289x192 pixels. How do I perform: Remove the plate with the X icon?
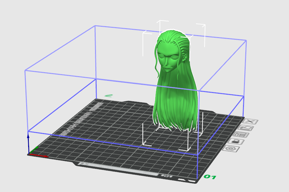[x=250, y=121]
